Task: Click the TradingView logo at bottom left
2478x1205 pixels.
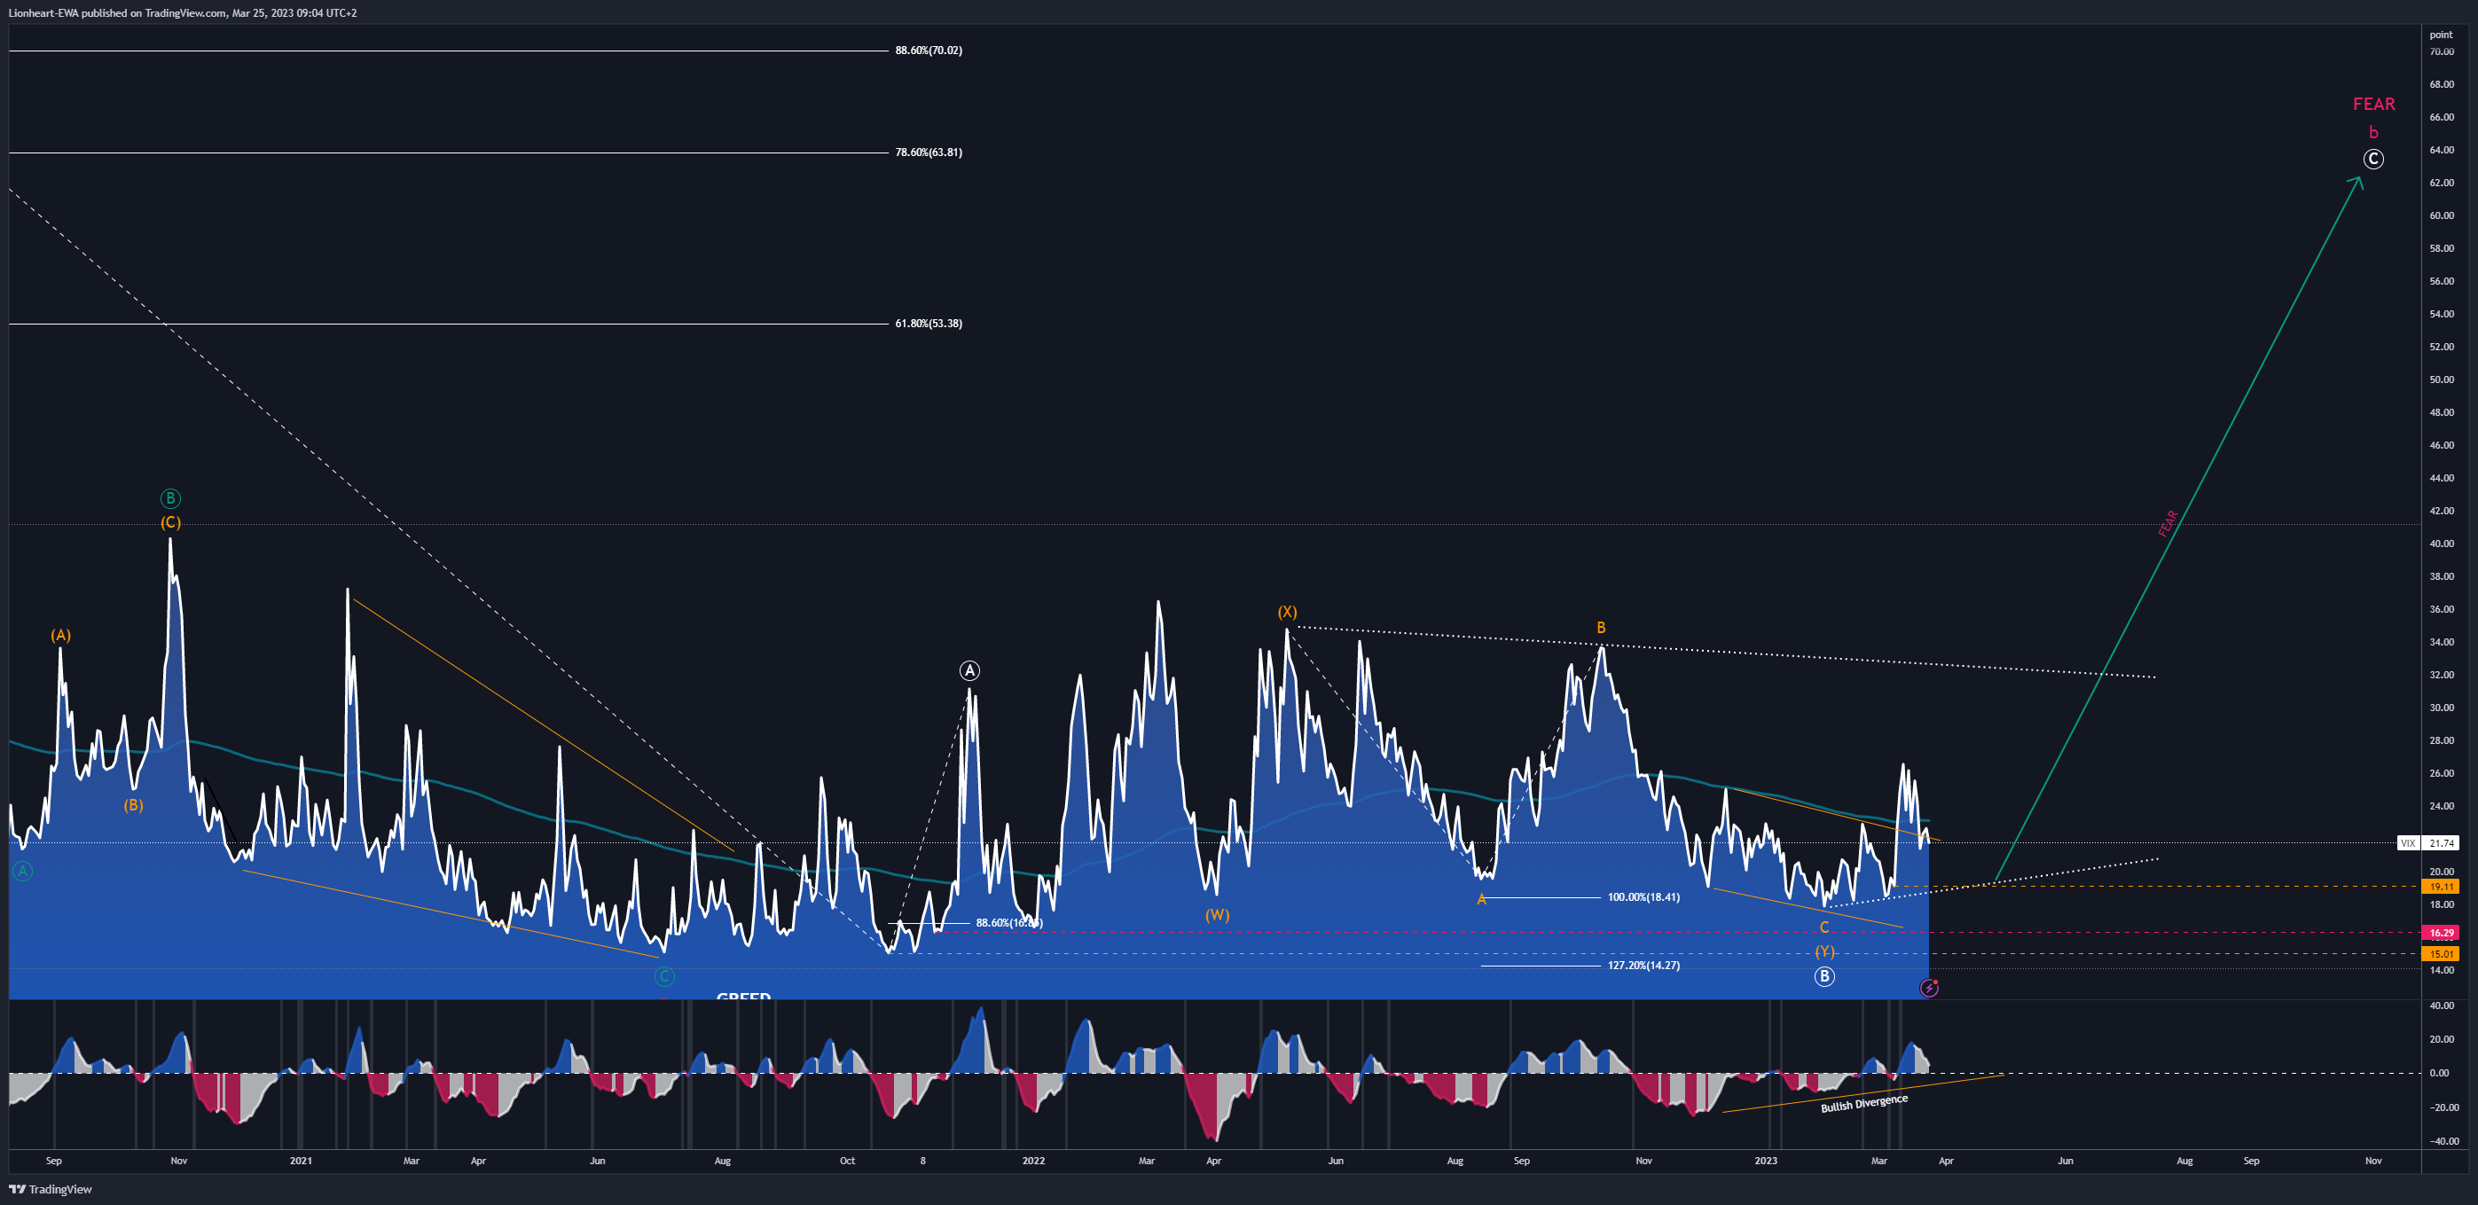Action: click(x=51, y=1189)
